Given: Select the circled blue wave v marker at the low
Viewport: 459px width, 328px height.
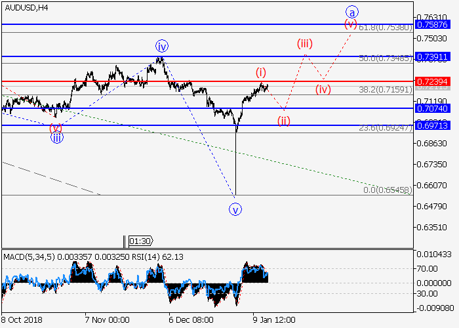Looking at the screenshot, I should tap(235, 209).
